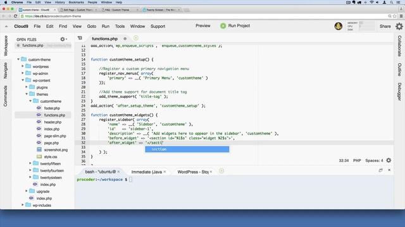Image resolution: width=405 pixels, height=227 pixels.
Task: Open the Cloud9 preferences gear icon
Action: 399,26
